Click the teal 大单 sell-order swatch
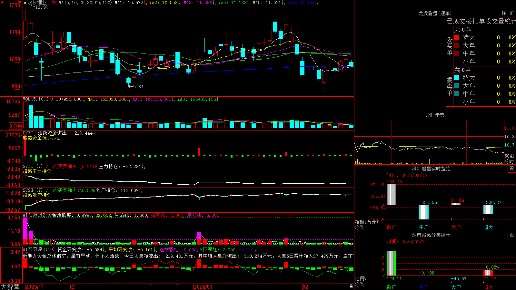516x290 pixels. click(x=457, y=86)
